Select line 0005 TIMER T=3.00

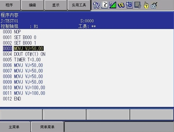tap(22, 60)
